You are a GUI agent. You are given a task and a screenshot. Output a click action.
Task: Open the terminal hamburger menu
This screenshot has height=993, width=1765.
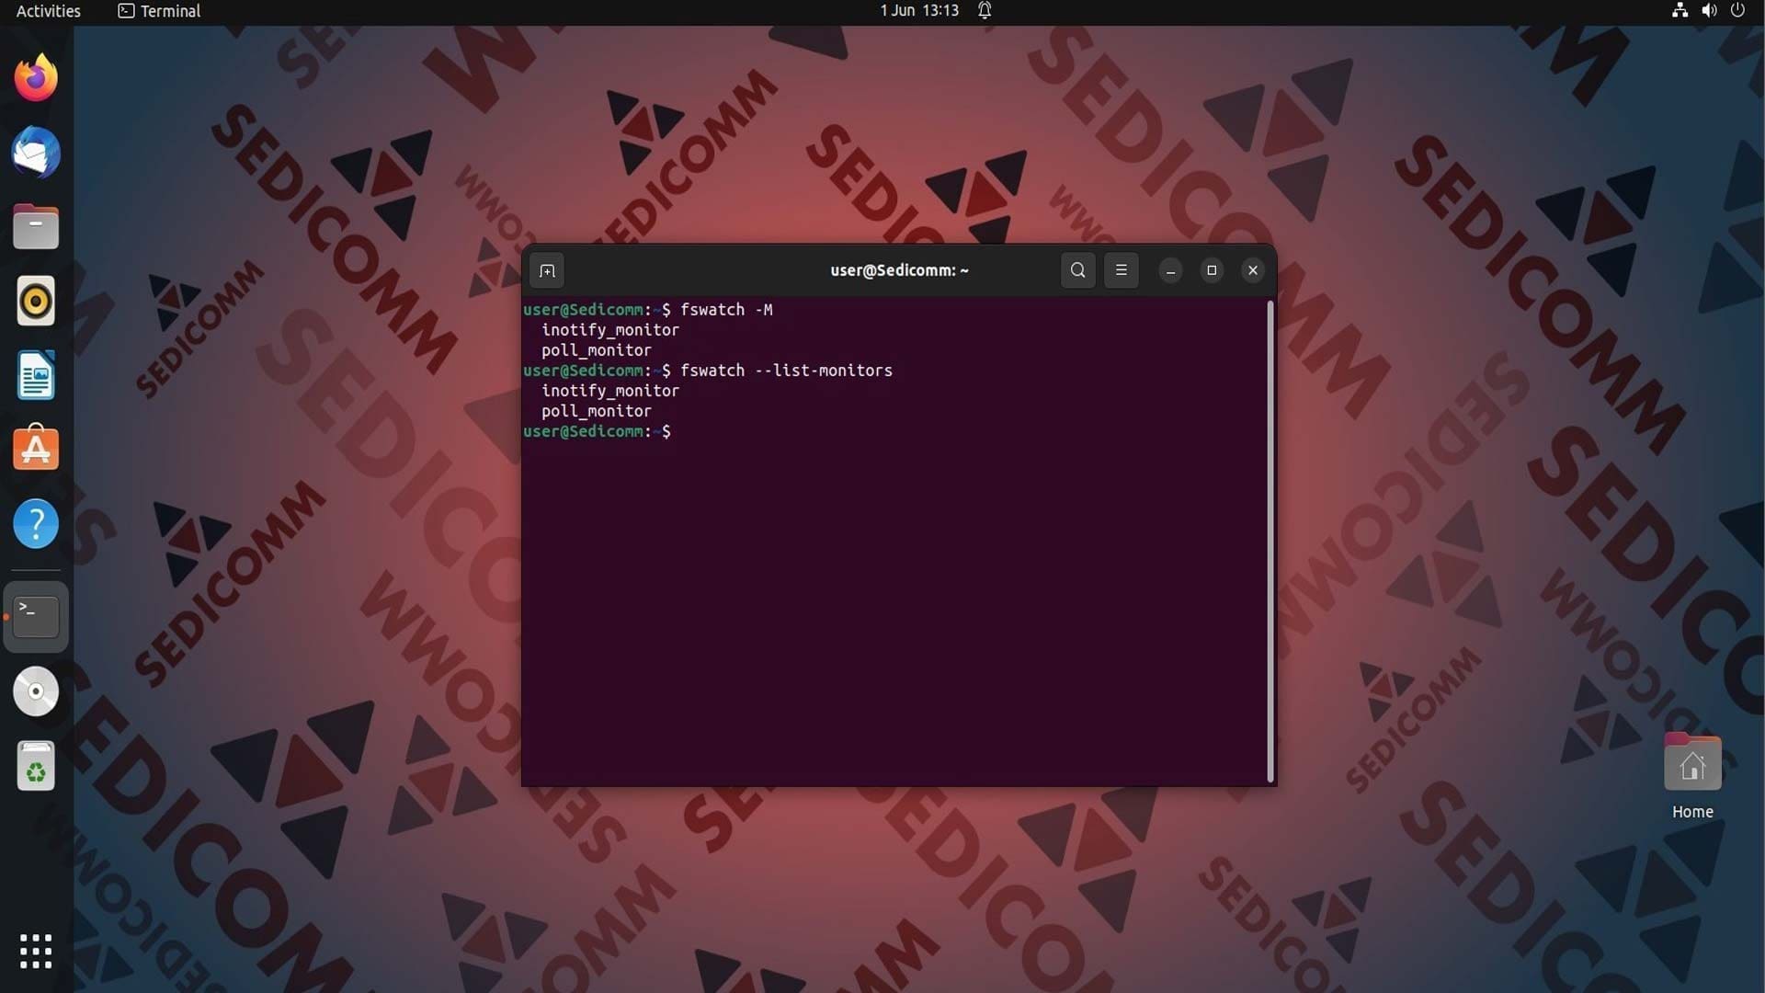[1121, 270]
